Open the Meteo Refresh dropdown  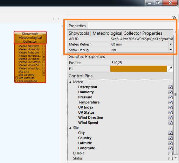pos(171,44)
